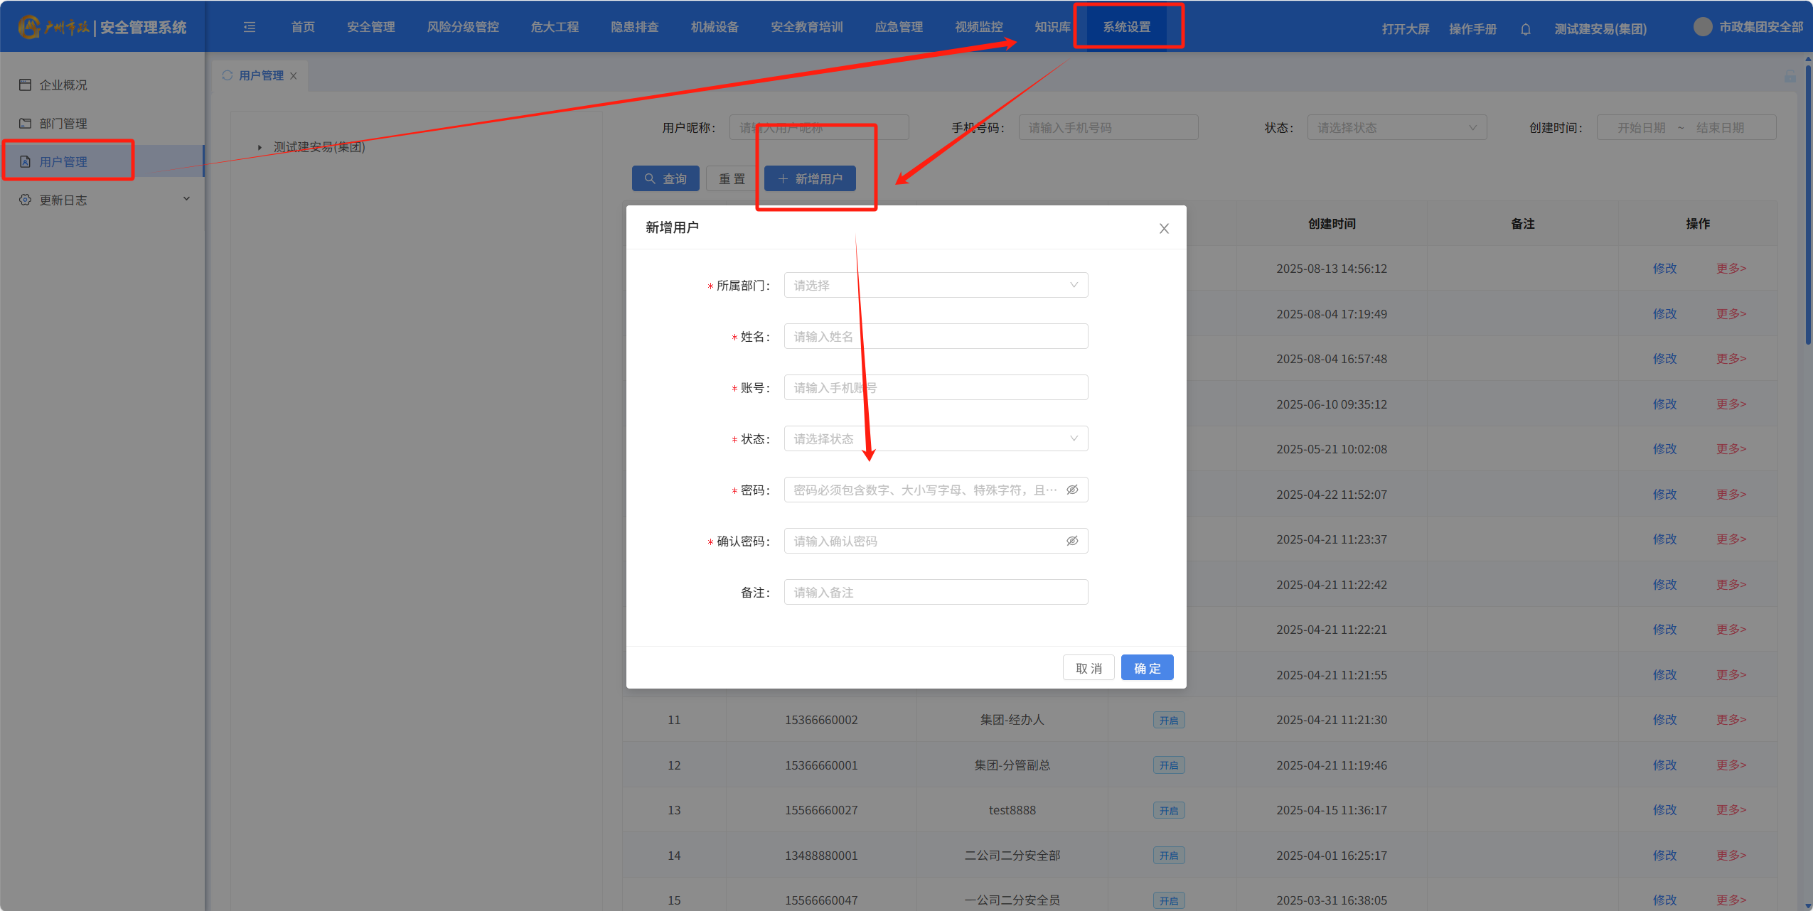The width and height of the screenshot is (1813, 911).
Task: Click the notification bell icon
Action: tap(1525, 29)
